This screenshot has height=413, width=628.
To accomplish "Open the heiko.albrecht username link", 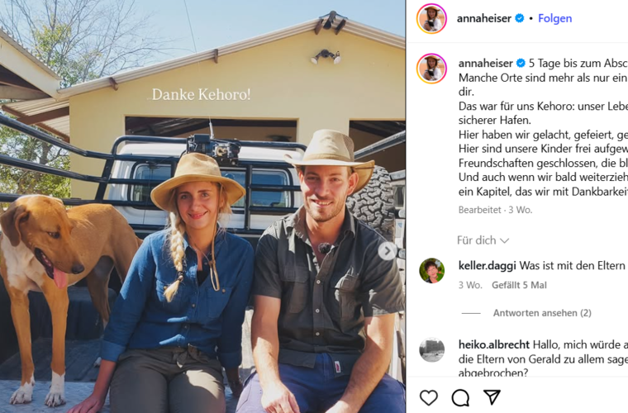I will pos(494,344).
